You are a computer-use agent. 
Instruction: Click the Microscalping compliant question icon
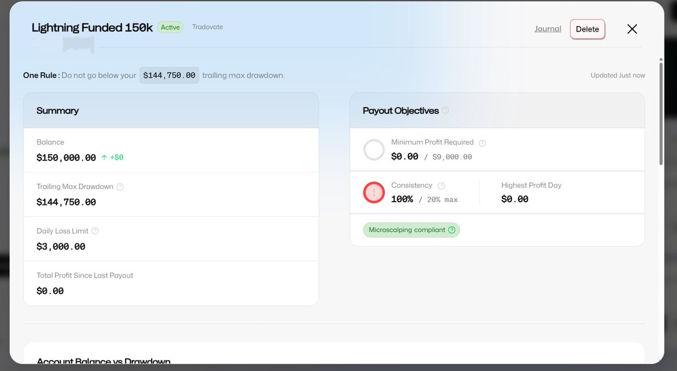tap(451, 230)
